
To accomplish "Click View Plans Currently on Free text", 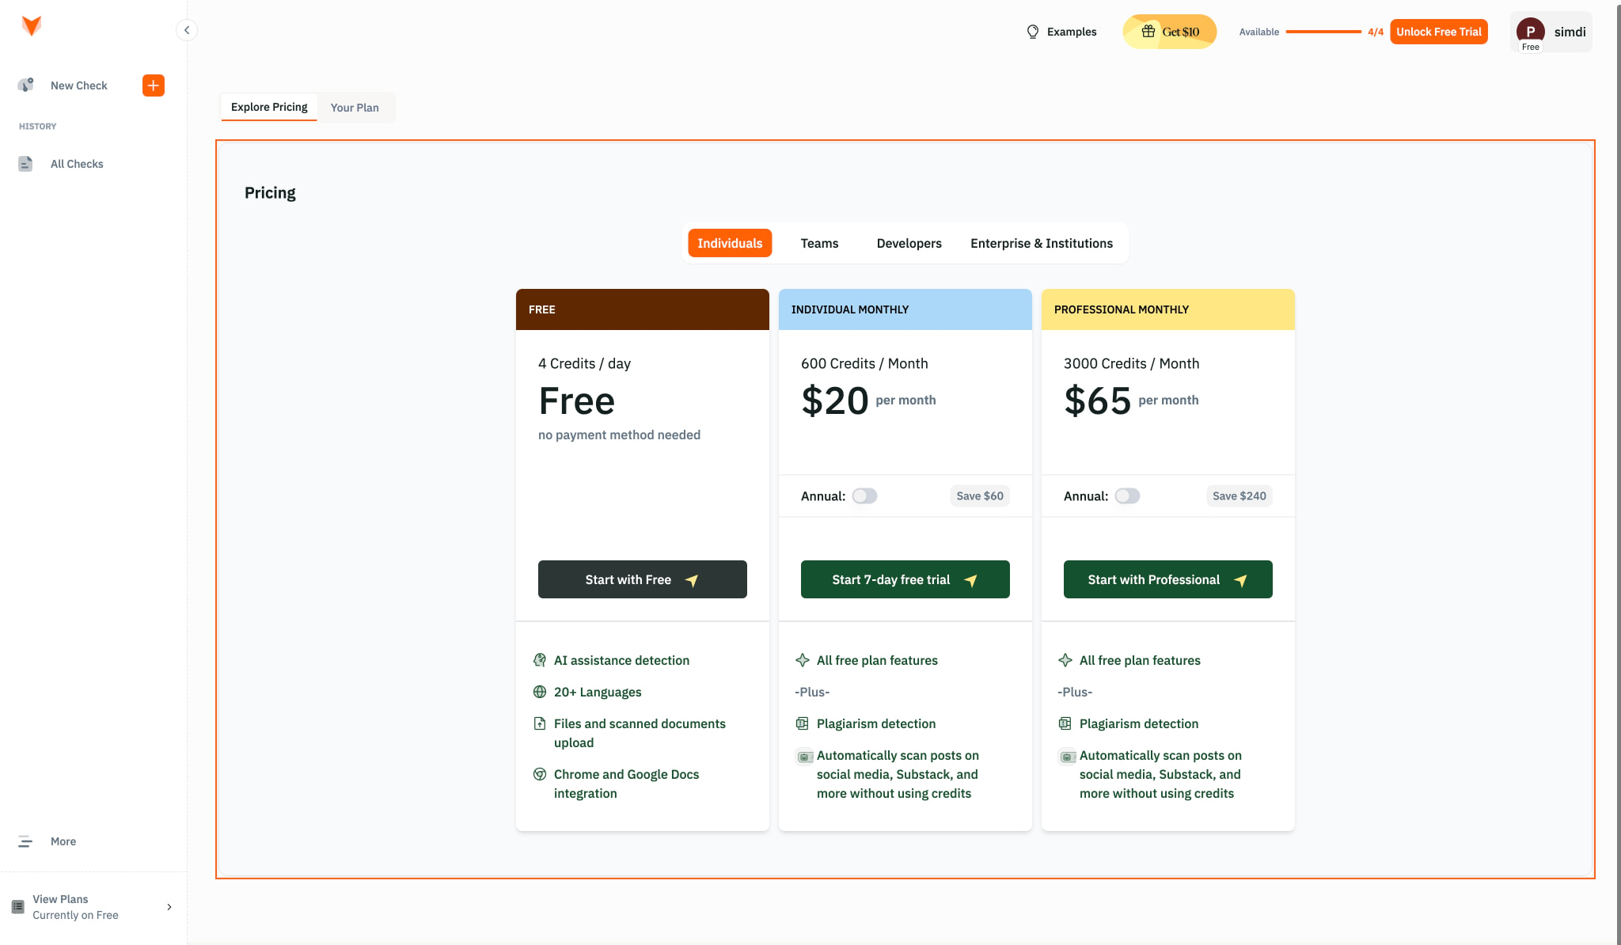I will [75, 907].
